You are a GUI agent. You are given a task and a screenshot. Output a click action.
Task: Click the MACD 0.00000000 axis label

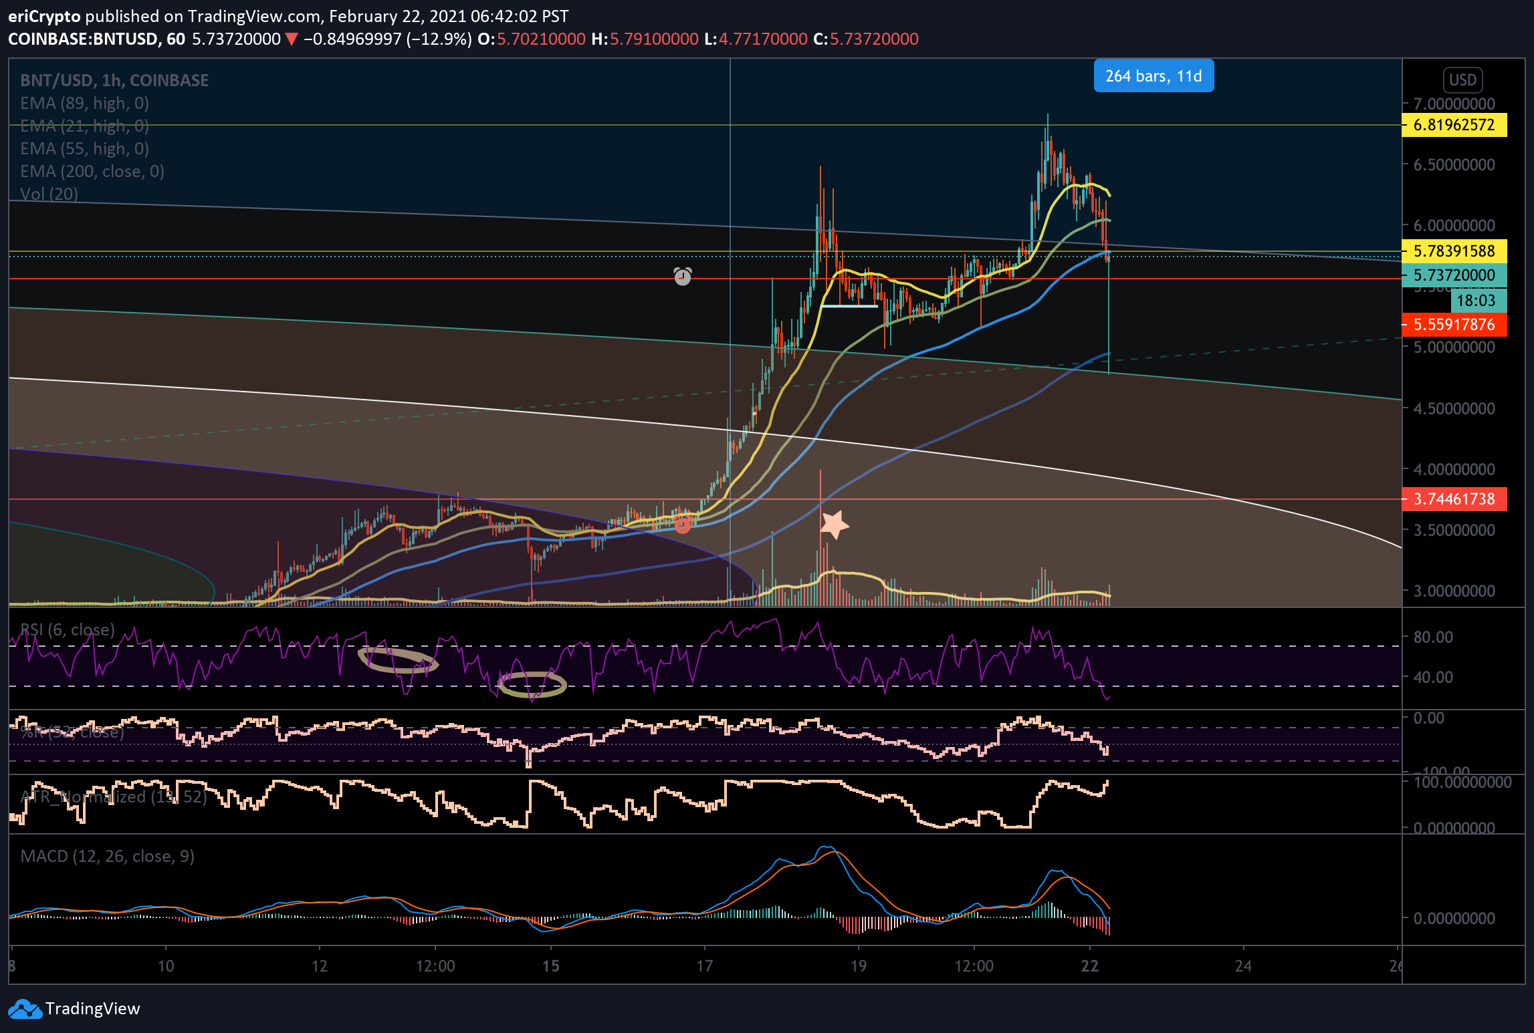click(1454, 919)
